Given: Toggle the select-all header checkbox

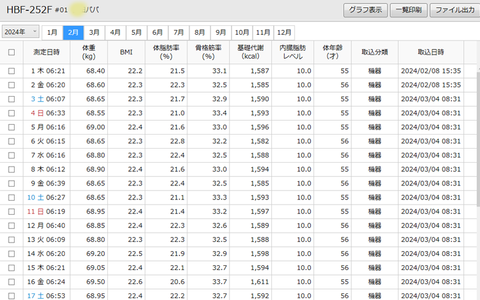Looking at the screenshot, I should tap(11, 52).
